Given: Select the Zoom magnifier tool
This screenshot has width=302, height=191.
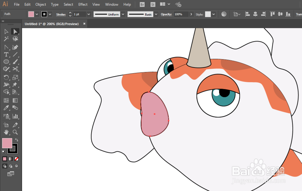Looking at the screenshot, I should click(15, 132).
